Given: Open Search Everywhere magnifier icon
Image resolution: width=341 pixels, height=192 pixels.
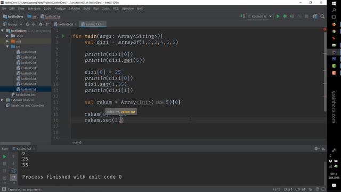Looking at the screenshot, I should [322, 17].
